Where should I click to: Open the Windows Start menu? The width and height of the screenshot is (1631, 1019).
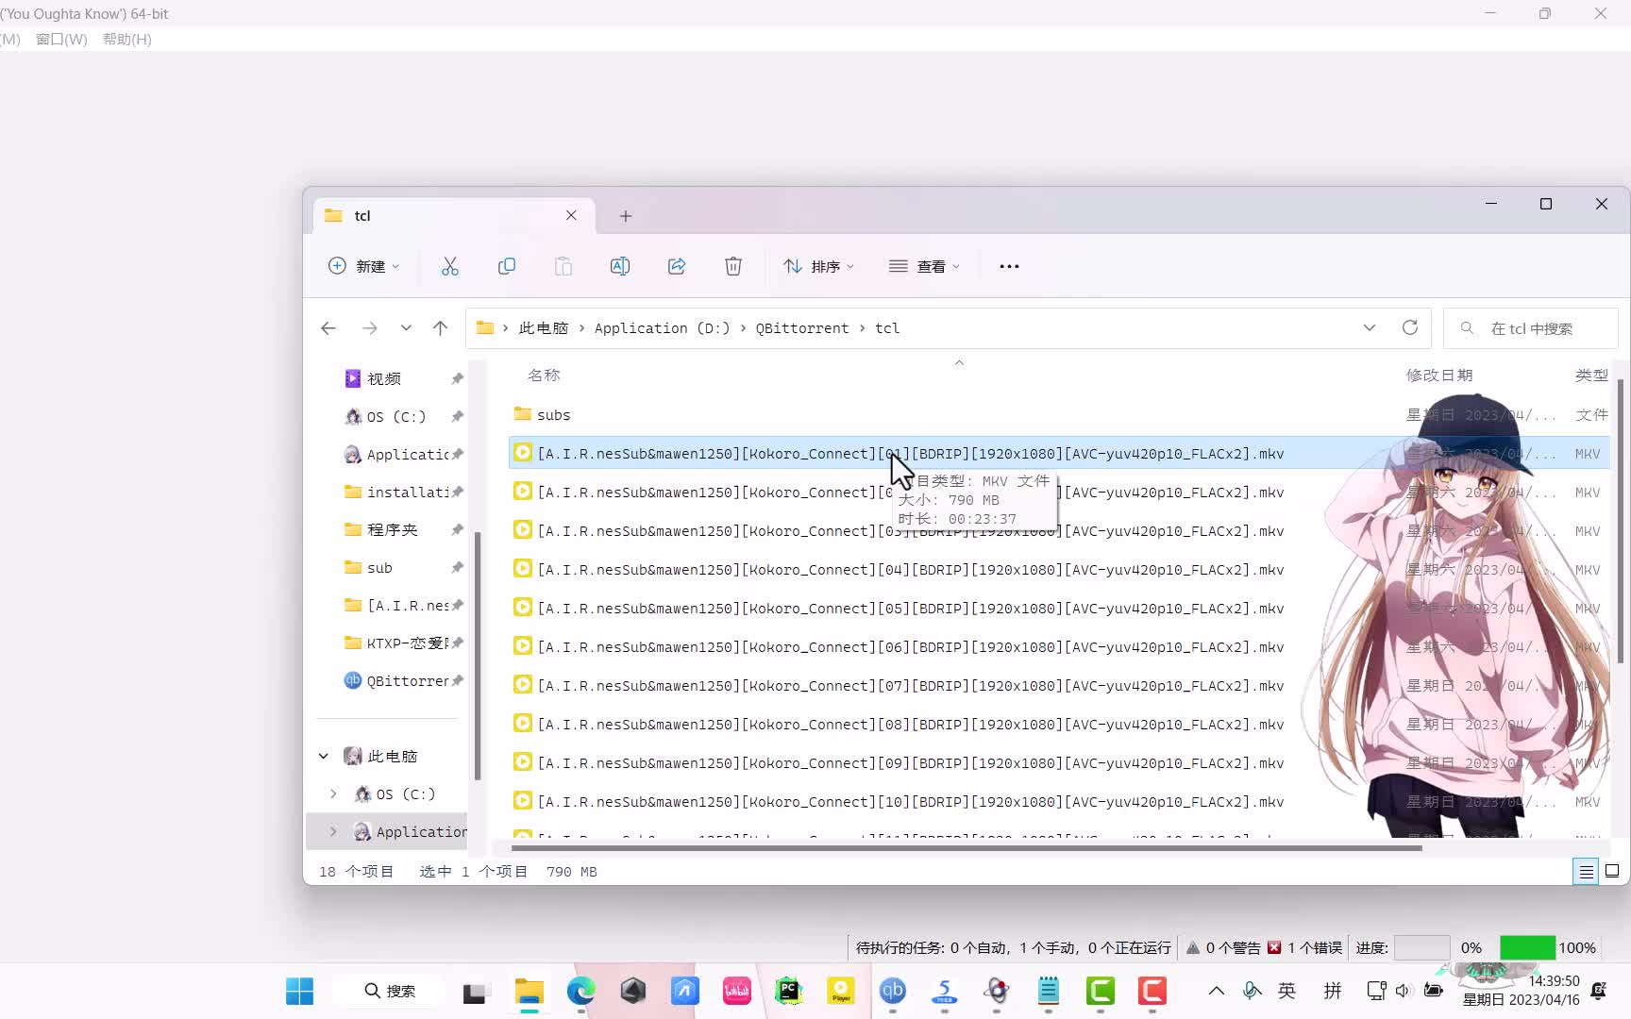(300, 991)
